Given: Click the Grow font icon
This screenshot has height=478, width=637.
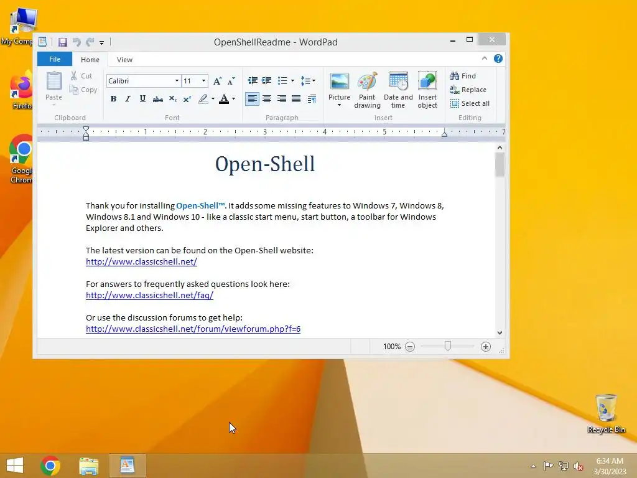Looking at the screenshot, I should tap(217, 81).
